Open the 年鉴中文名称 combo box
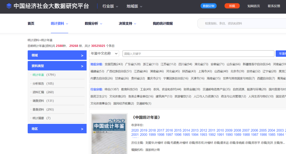 coord(104,54)
